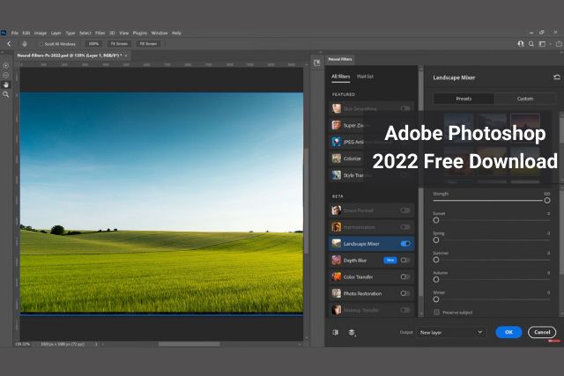
Task: Toggle the Harmonization filter switch
Action: click(x=405, y=227)
